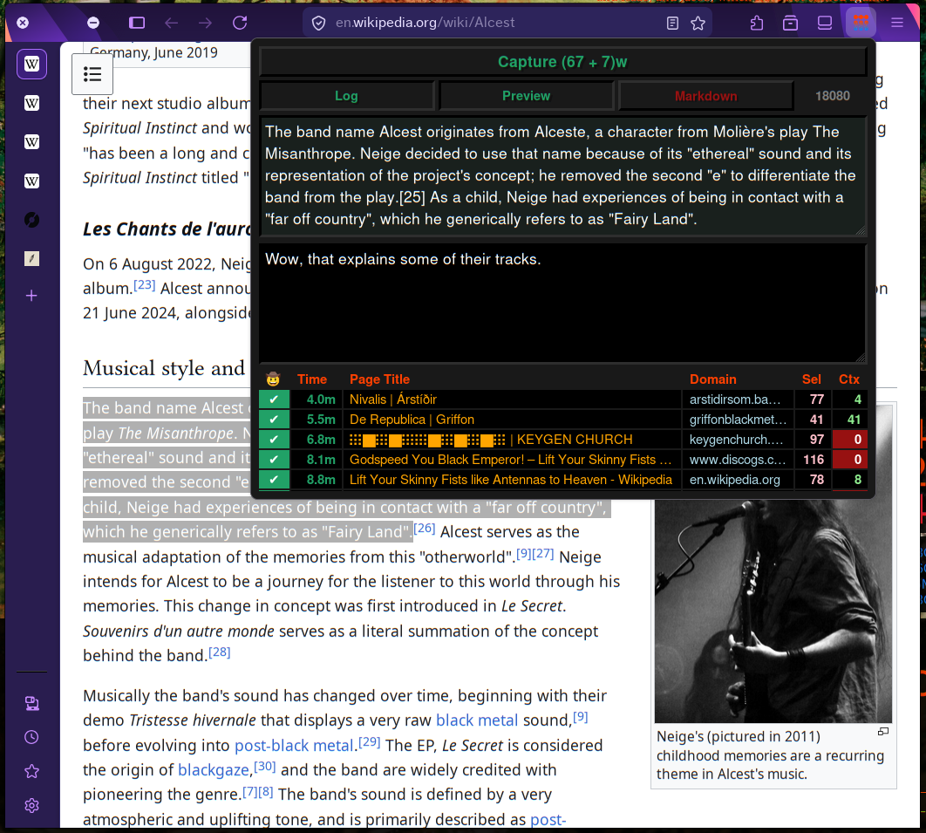Open reader view from the address bar
The height and width of the screenshot is (833, 926).
[x=672, y=24]
